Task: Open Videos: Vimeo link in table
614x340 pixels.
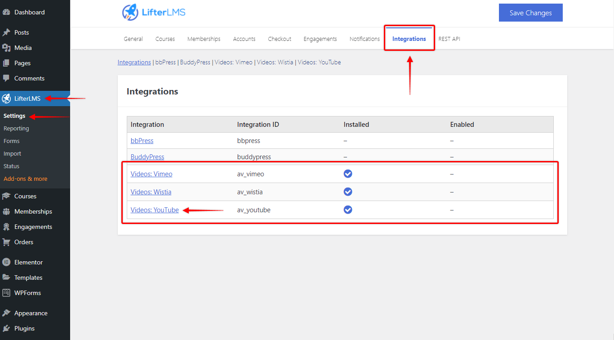Action: 151,174
